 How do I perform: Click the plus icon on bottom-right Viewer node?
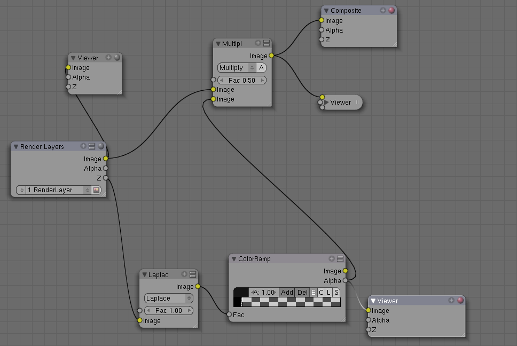(x=451, y=300)
